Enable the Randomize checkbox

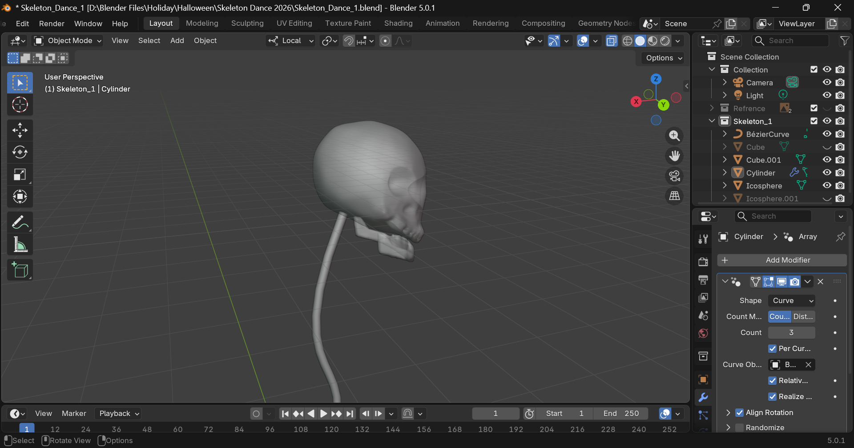pyautogui.click(x=740, y=428)
